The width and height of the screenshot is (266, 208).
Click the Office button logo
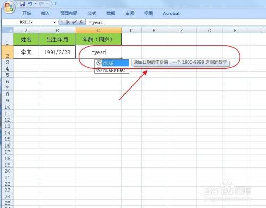click(x=9, y=7)
